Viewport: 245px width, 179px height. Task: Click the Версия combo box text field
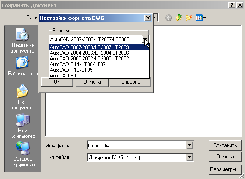[96, 39]
